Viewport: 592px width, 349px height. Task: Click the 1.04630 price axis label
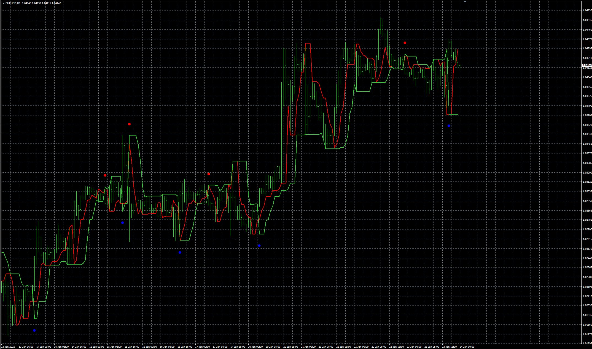click(587, 10)
